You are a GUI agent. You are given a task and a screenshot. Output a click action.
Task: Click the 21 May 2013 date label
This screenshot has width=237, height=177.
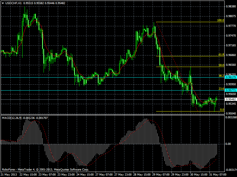[9, 175]
